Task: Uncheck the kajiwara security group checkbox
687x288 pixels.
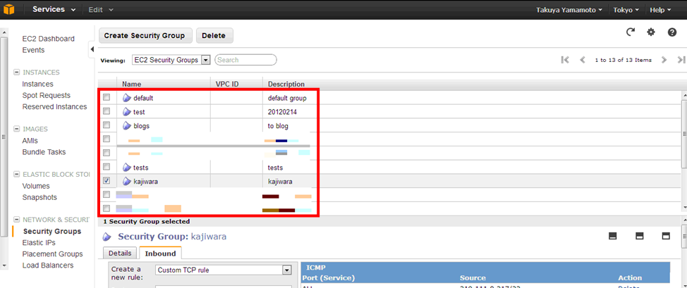Action: (107, 180)
